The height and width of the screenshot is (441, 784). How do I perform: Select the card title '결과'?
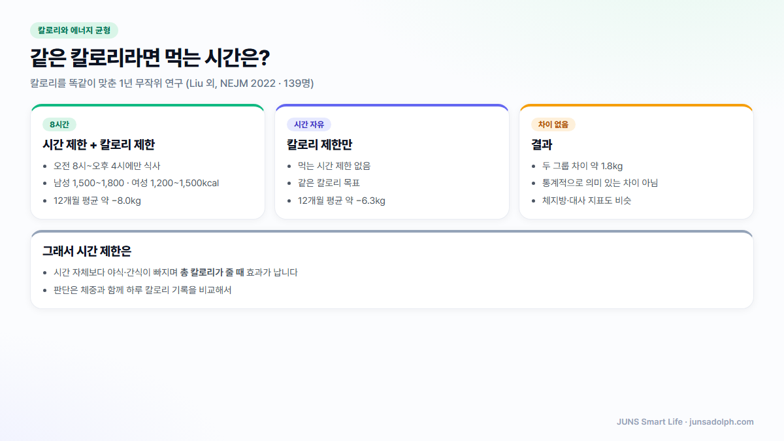click(542, 144)
